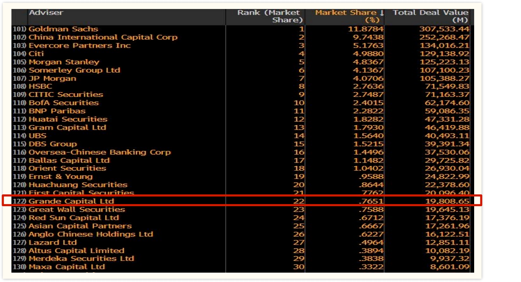
Task: Select the UBS adviser name
Action: 37,136
